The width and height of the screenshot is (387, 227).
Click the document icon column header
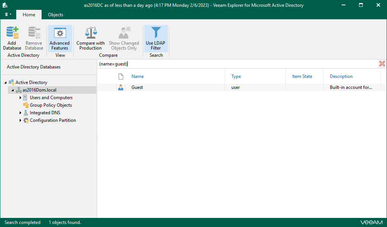click(121, 76)
